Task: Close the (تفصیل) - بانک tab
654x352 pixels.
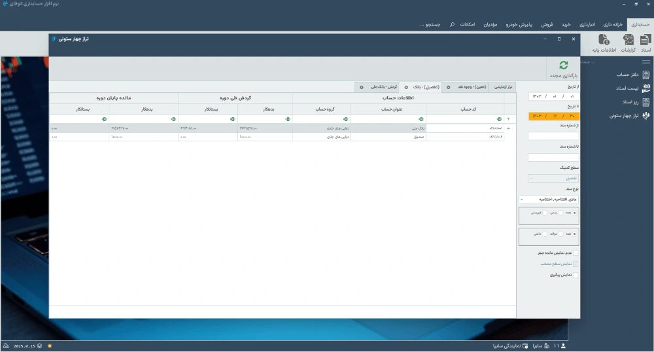Action: point(406,87)
